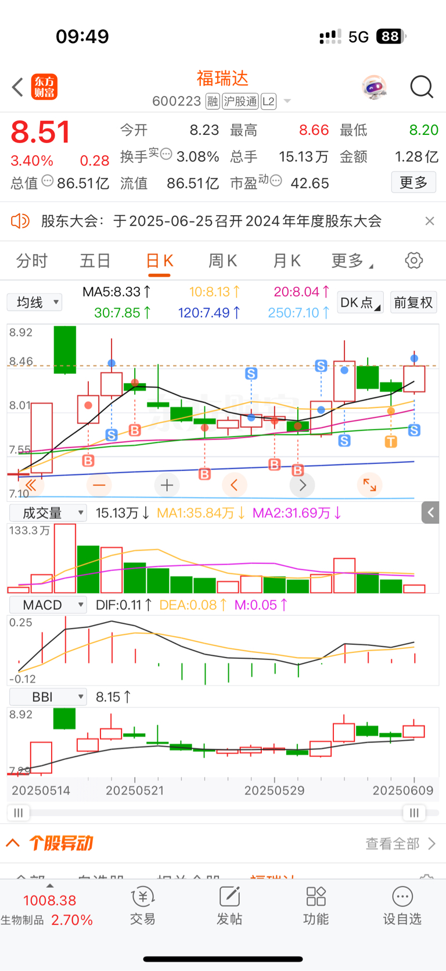
Task: Grab the right range slider handle
Action: pos(414,812)
